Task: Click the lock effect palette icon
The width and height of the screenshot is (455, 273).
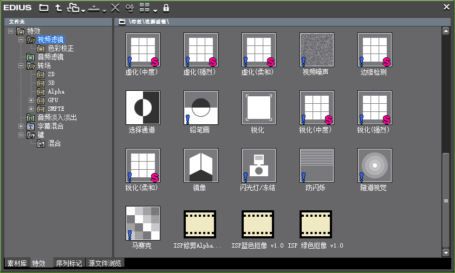Action: [166, 8]
